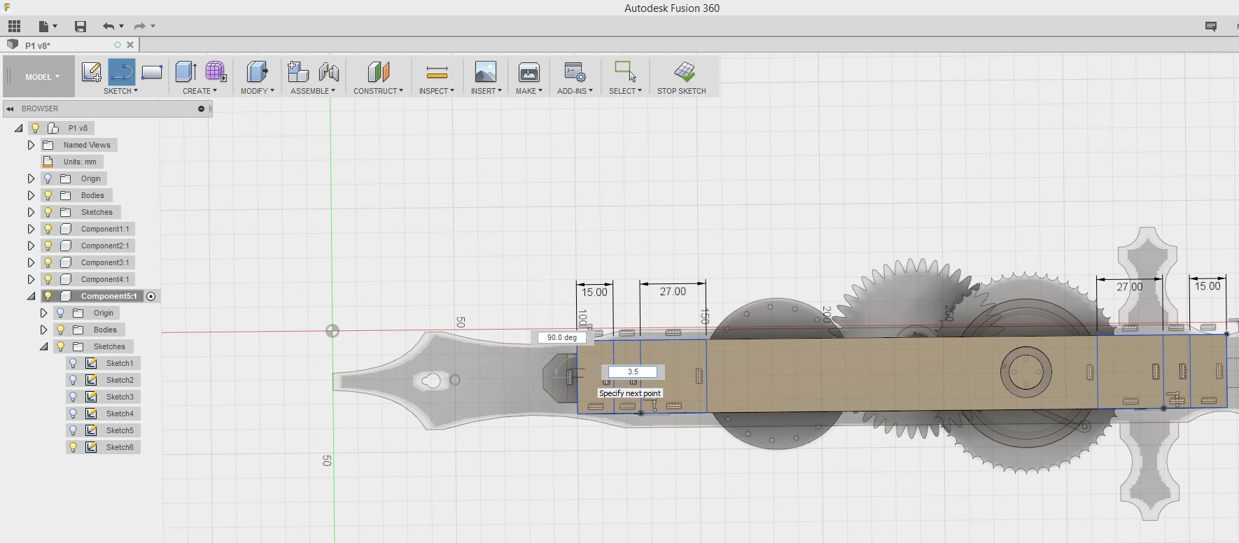Viewport: 1239px width, 543px height.
Task: Open the INSERT menu label
Action: click(x=486, y=91)
